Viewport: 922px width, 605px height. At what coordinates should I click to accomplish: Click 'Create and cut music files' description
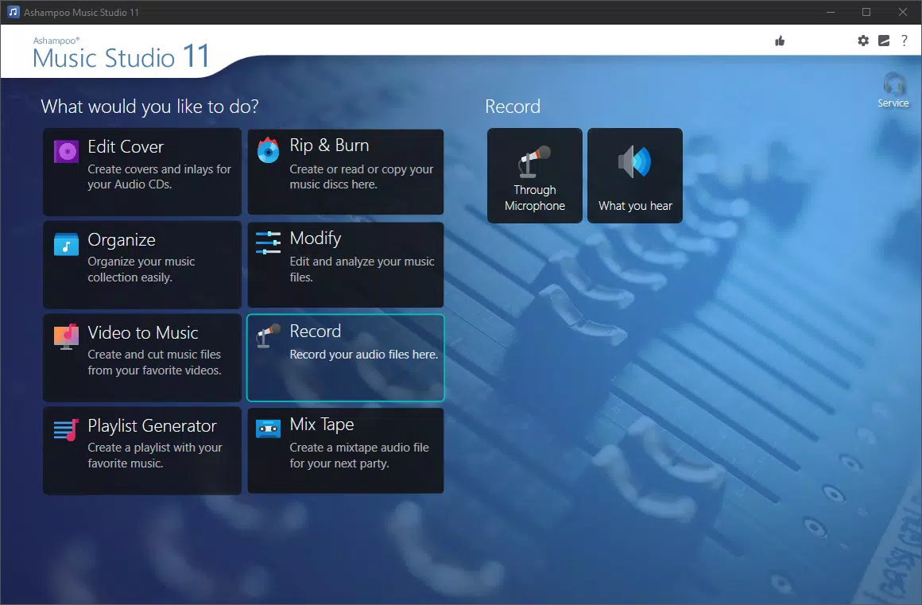click(x=154, y=363)
